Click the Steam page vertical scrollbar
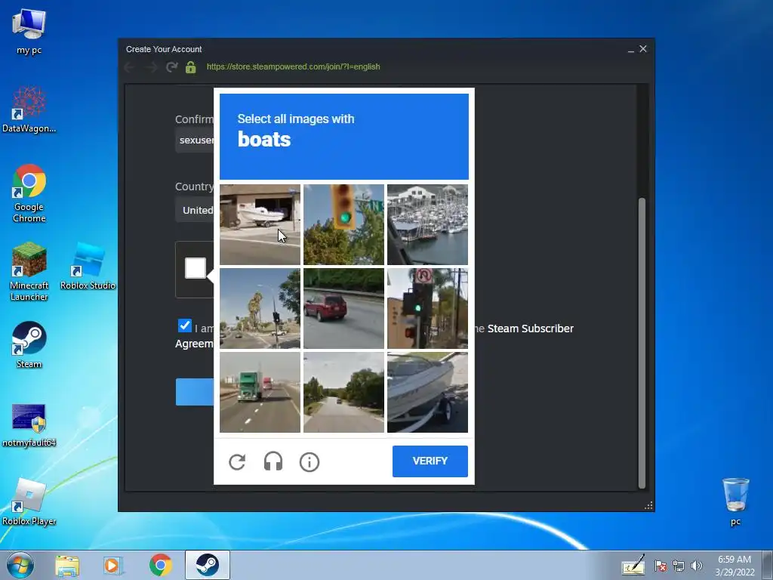The image size is (773, 580). (642, 343)
